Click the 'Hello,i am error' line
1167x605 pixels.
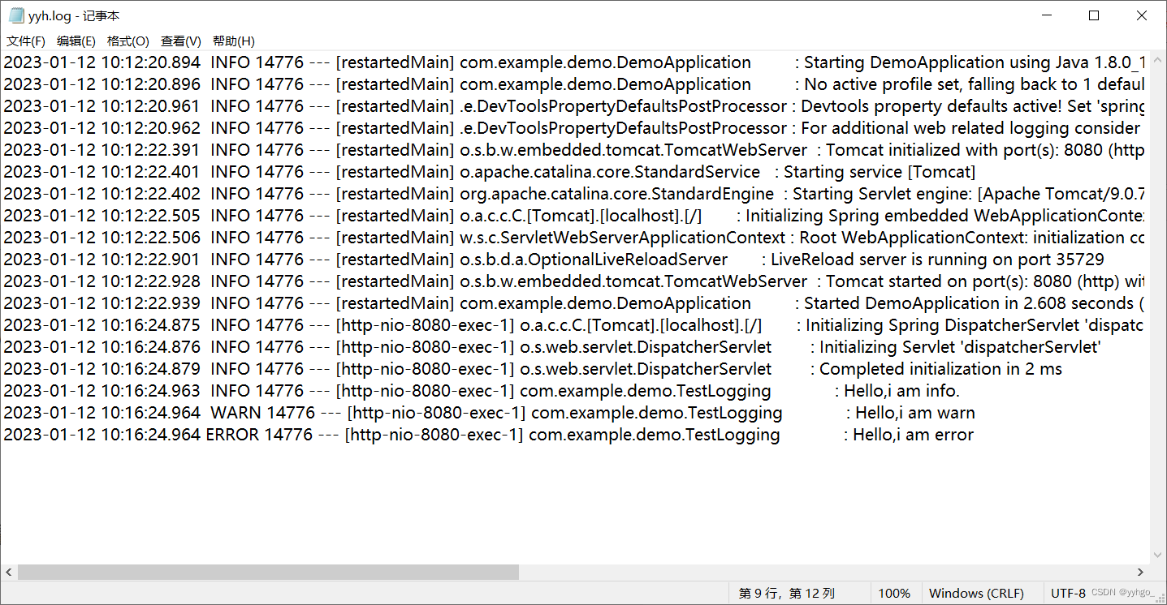coord(488,435)
